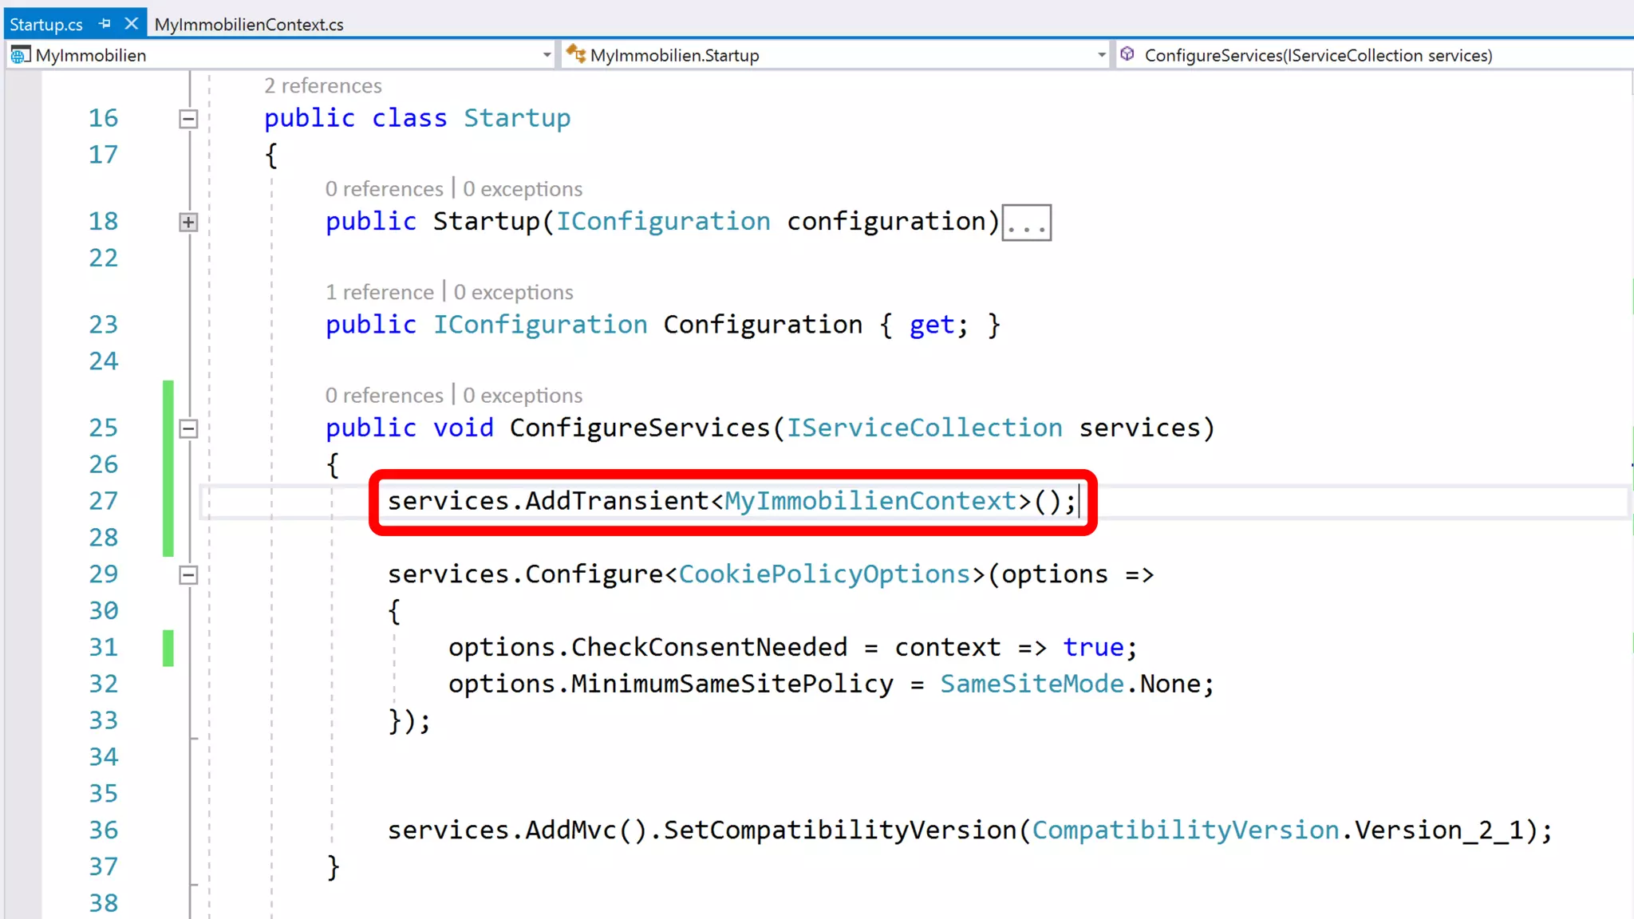
Task: Collapse the Startup class outlining region
Action: click(x=188, y=119)
